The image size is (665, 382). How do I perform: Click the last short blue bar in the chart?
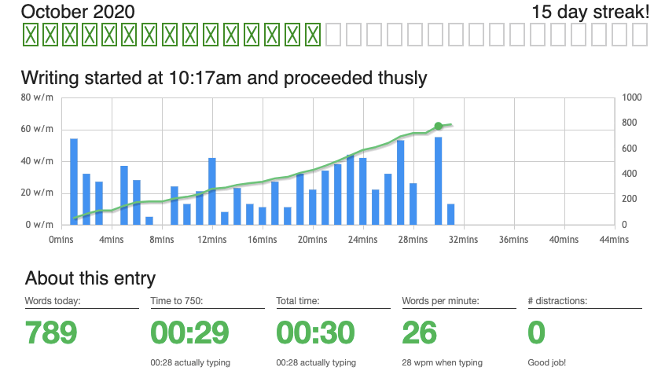pos(450,214)
